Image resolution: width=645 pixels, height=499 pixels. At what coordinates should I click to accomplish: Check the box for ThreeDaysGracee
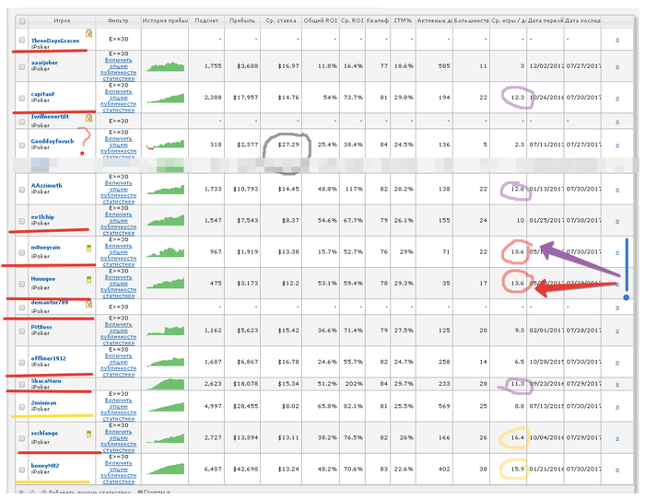(x=22, y=40)
